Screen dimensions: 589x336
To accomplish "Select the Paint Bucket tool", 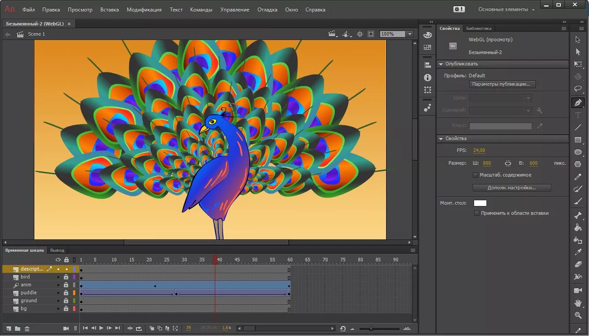I will (578, 228).
